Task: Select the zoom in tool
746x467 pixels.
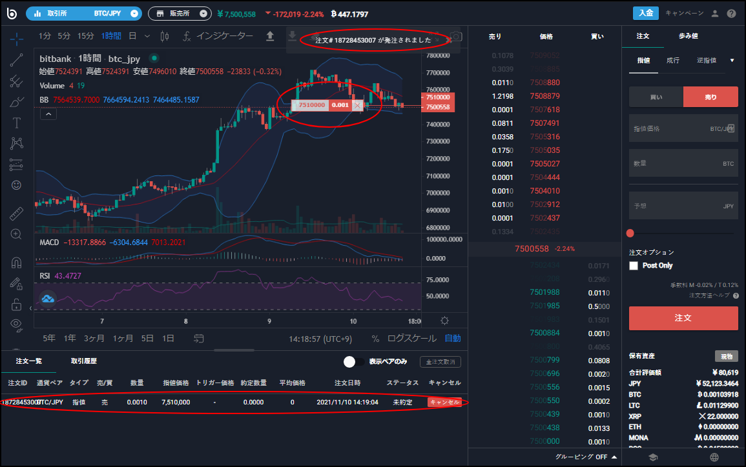Action: [x=16, y=234]
